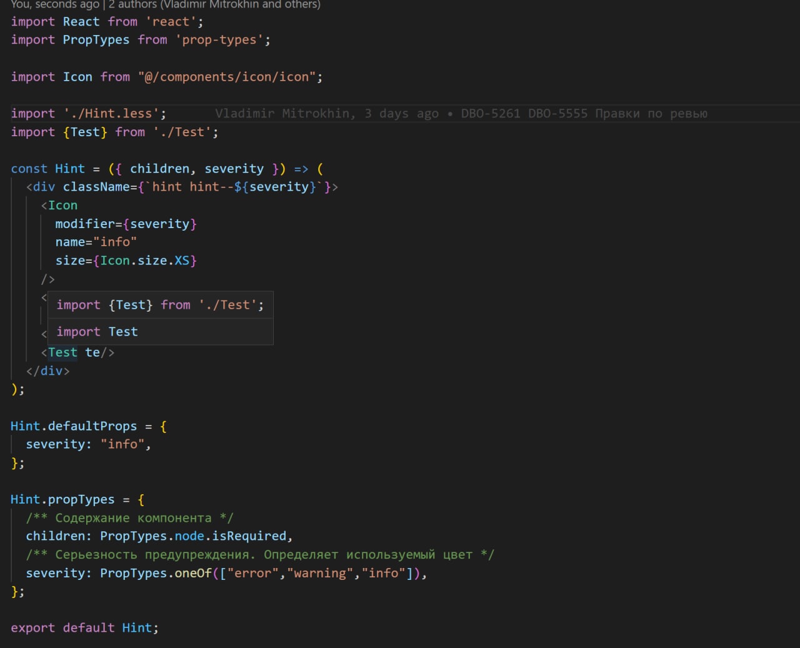
Task: Click the 'Серьезность предупреждения' comment
Action: tap(260, 555)
